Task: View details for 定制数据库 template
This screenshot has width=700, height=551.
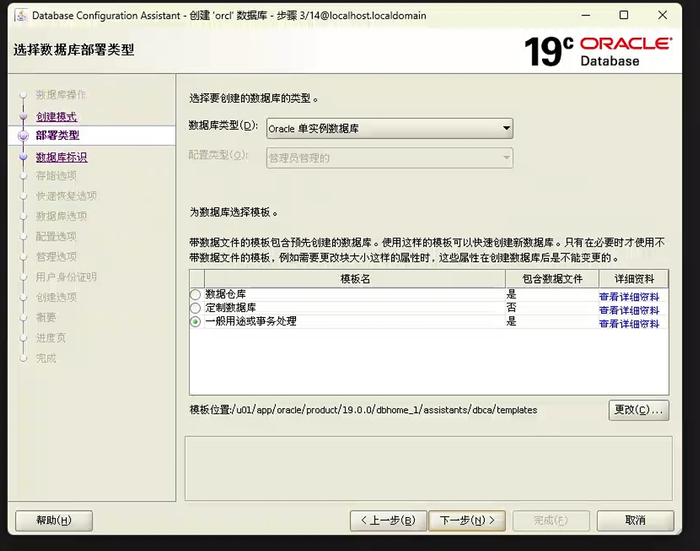Action: [x=629, y=310]
